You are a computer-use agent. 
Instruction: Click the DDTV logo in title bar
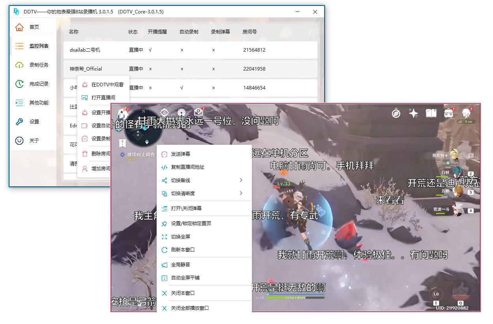click(x=17, y=12)
